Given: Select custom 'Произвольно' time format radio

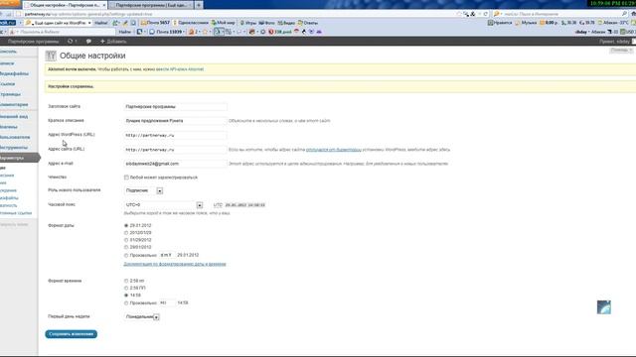Looking at the screenshot, I should [126, 303].
